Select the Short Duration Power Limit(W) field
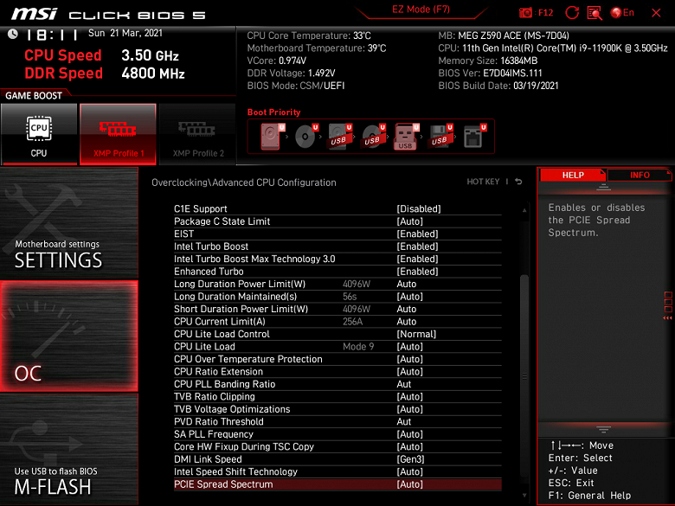 point(337,309)
